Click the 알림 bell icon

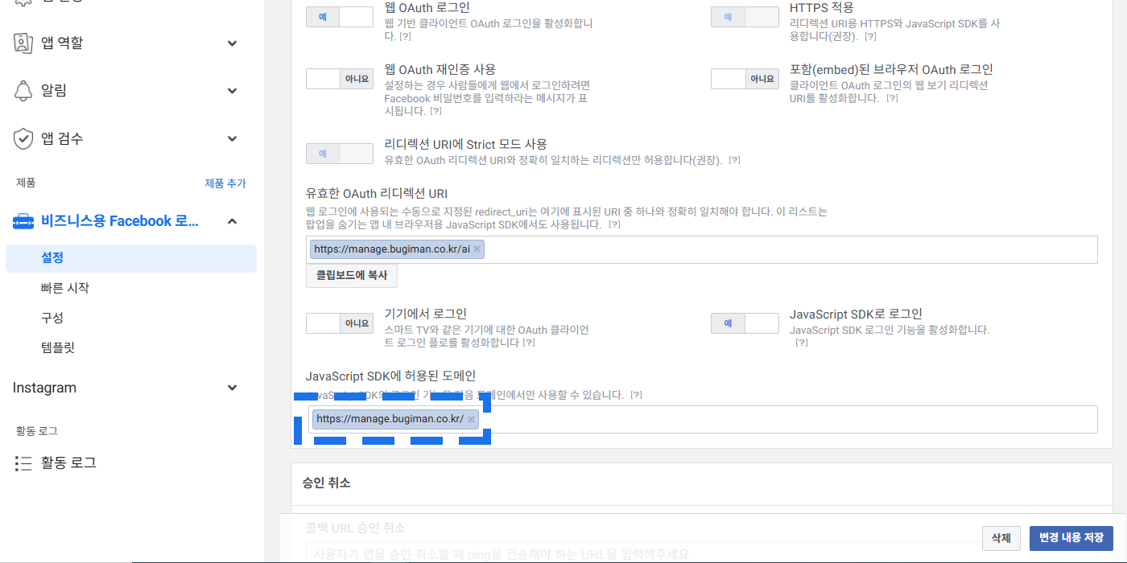pyautogui.click(x=23, y=90)
